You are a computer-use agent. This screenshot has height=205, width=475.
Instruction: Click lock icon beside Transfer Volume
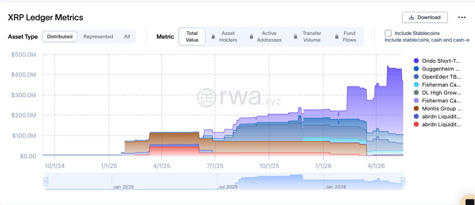tap(295, 36)
